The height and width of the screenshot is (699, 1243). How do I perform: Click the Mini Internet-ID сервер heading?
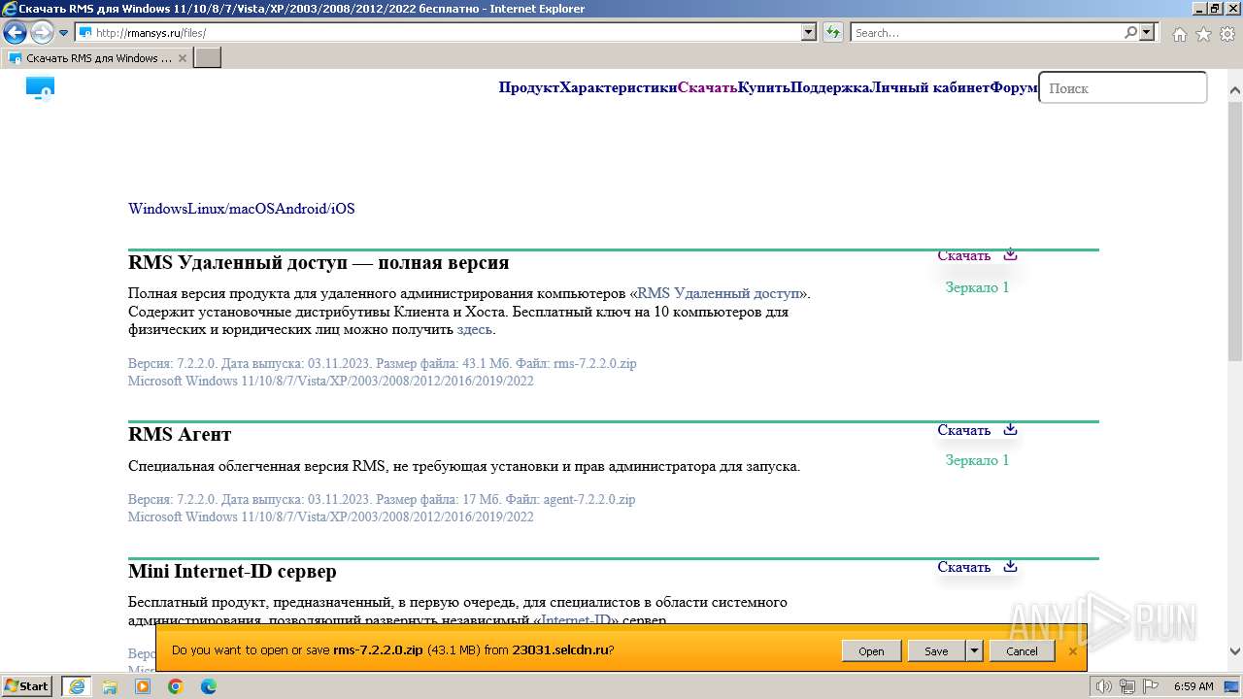point(232,571)
